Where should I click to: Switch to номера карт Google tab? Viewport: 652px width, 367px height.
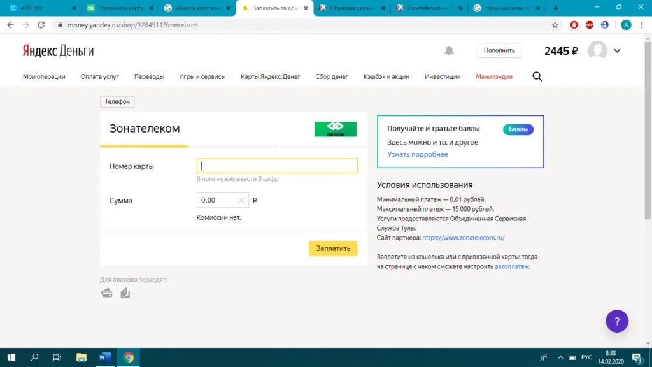197,8
